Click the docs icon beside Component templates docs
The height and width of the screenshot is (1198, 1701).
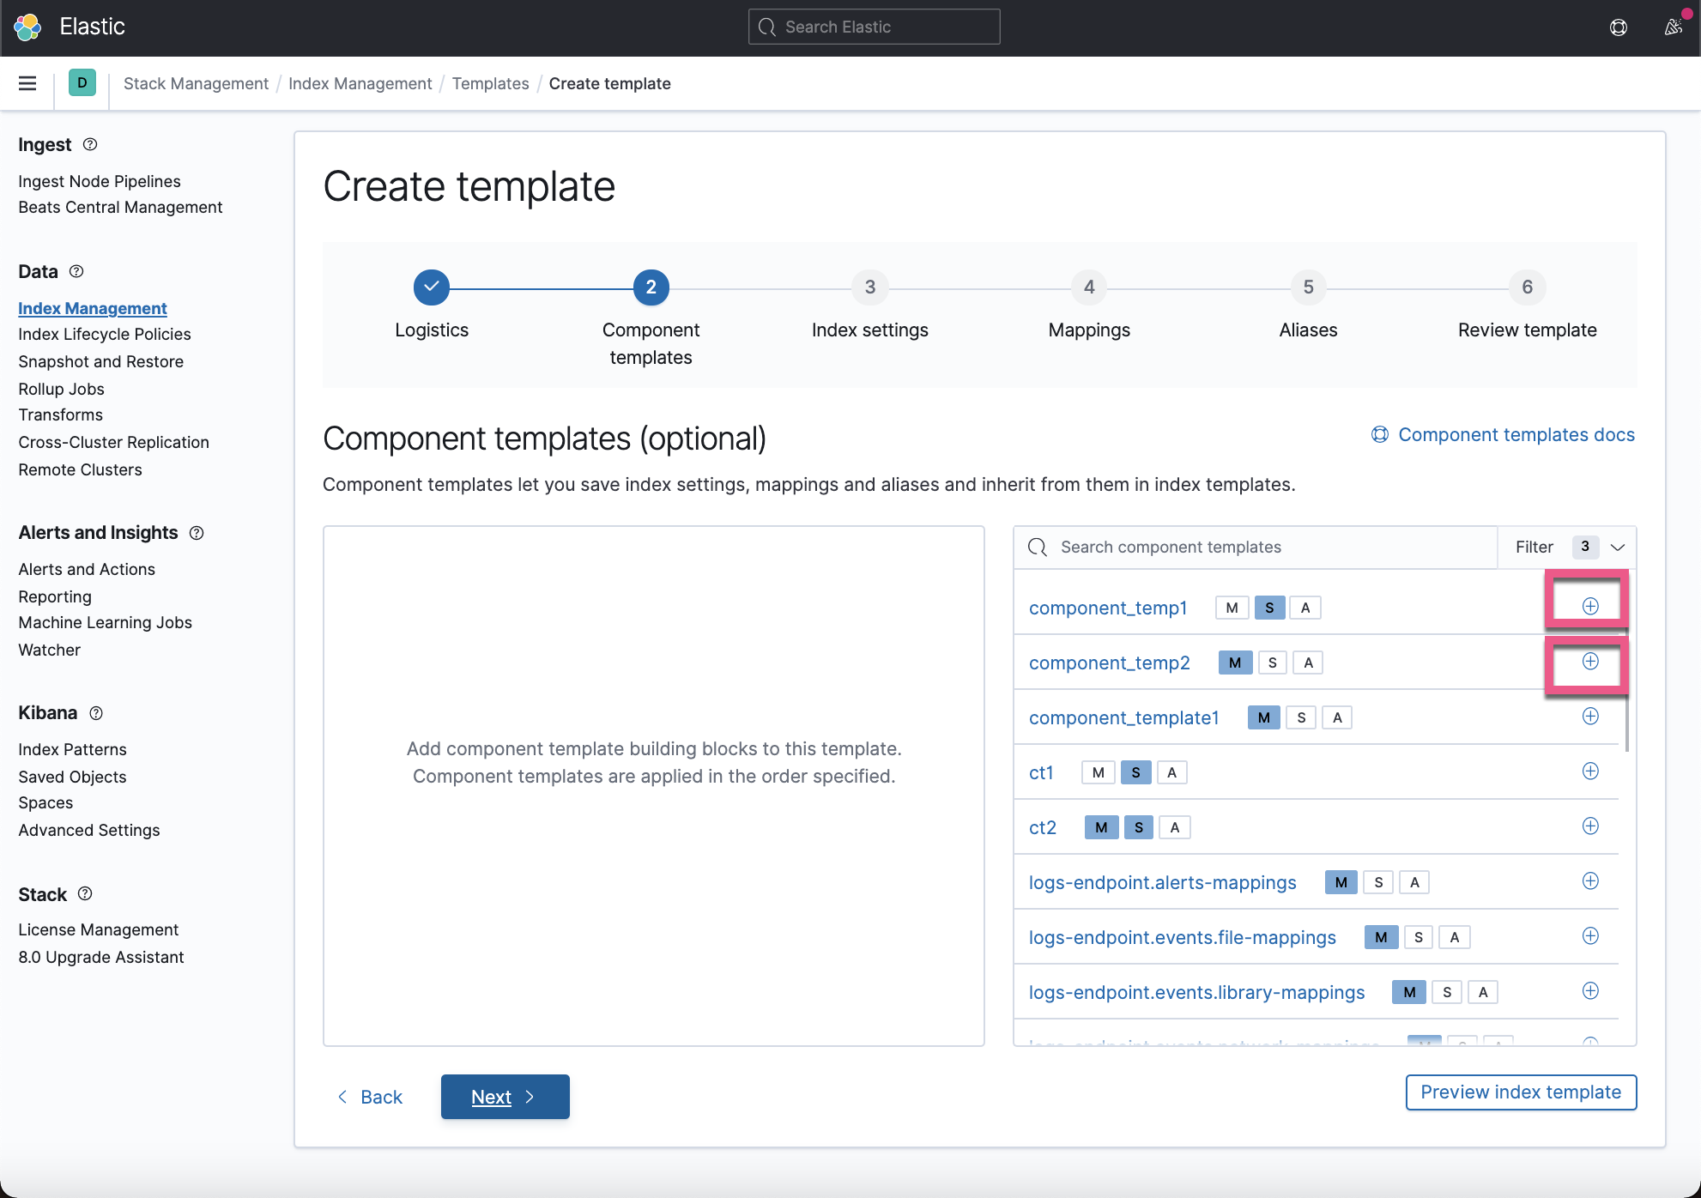[1379, 434]
